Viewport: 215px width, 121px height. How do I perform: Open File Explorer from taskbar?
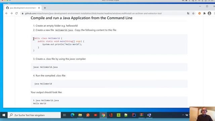(80, 115)
